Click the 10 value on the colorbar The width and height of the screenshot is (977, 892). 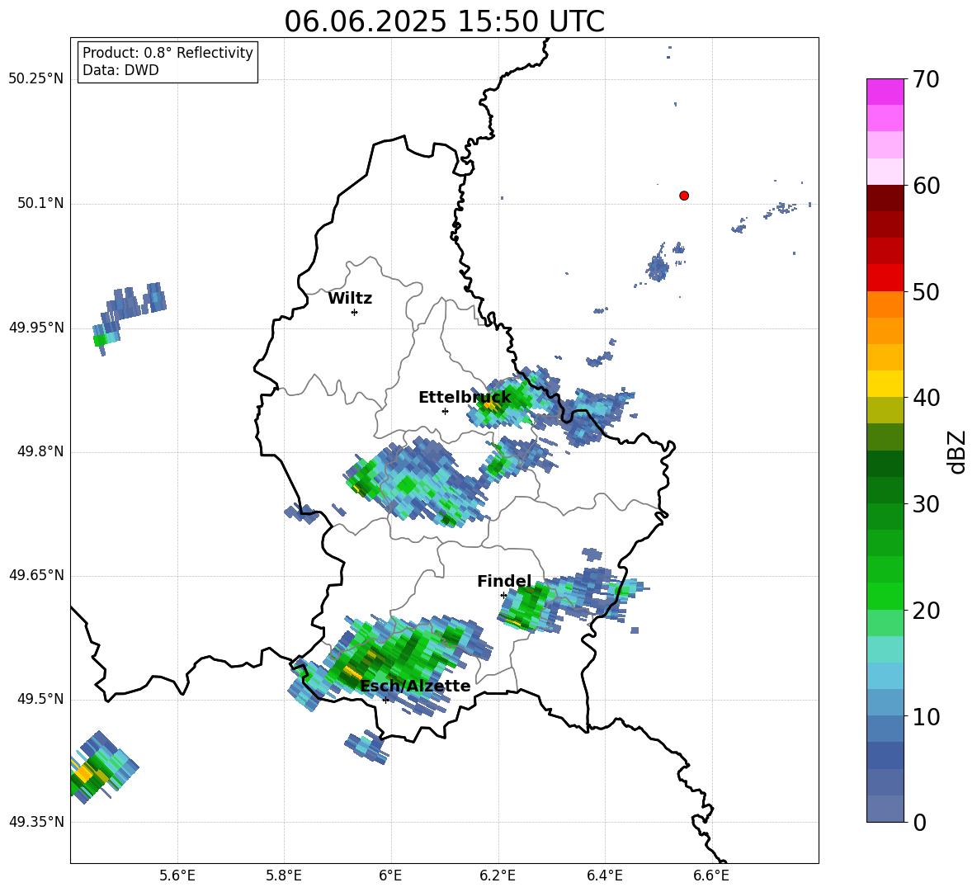tap(926, 717)
